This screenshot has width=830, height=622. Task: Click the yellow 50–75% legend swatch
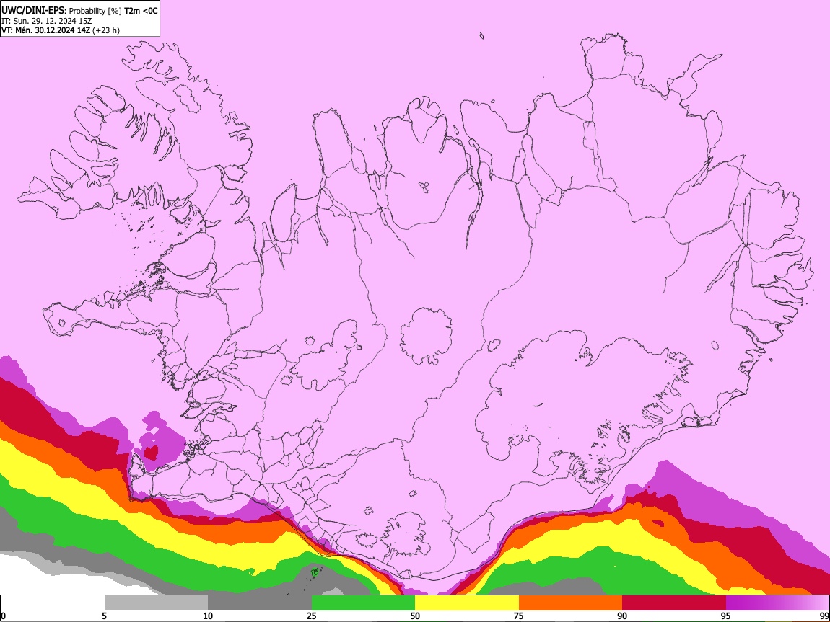467,603
